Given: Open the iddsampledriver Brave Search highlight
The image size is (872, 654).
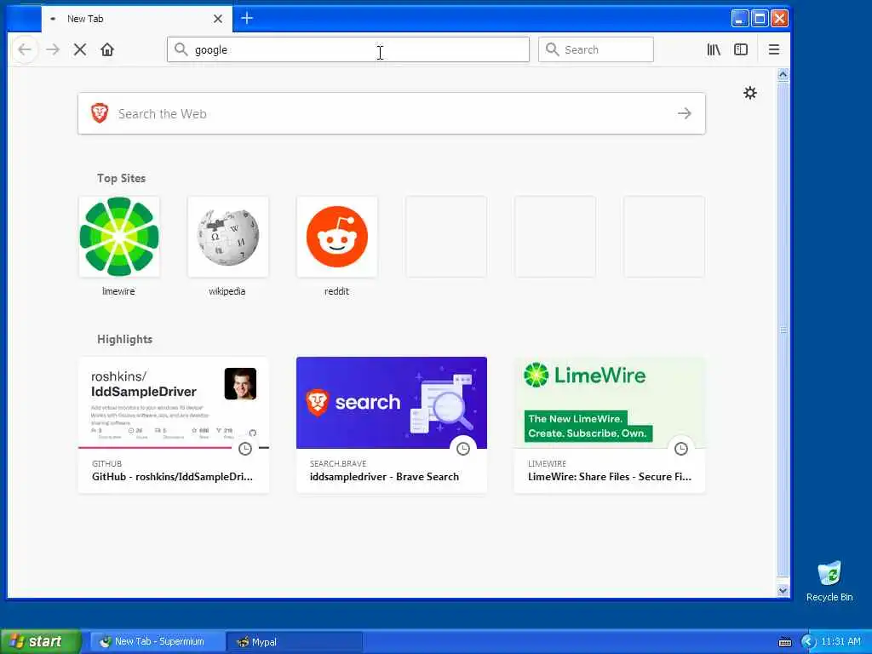Looking at the screenshot, I should pyautogui.click(x=392, y=425).
